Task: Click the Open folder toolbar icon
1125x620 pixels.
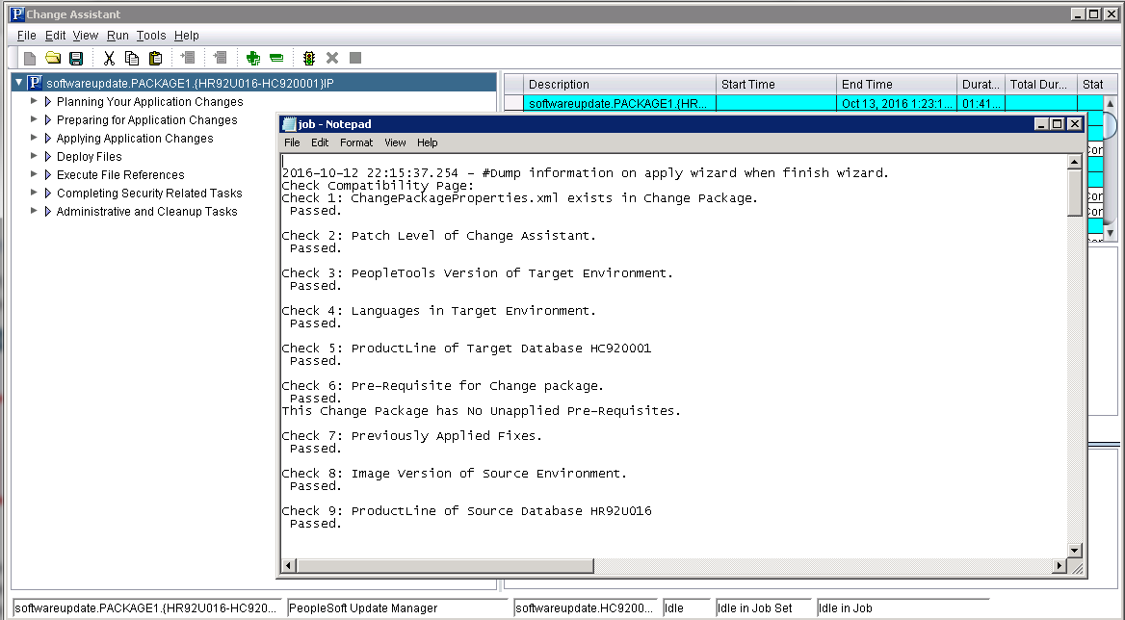Action: click(x=53, y=58)
